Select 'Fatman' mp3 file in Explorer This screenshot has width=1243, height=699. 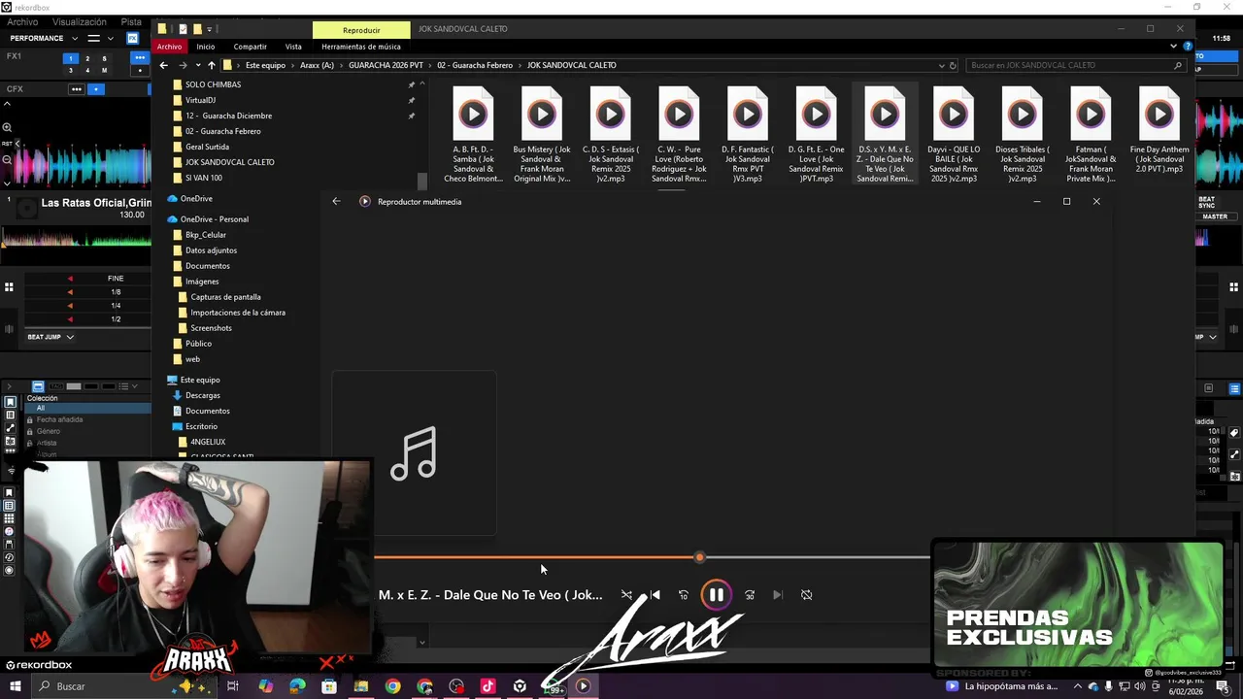coord(1091,135)
